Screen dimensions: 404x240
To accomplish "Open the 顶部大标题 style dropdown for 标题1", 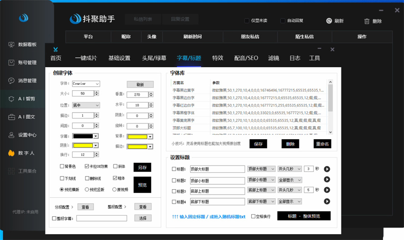I will click(261, 169).
